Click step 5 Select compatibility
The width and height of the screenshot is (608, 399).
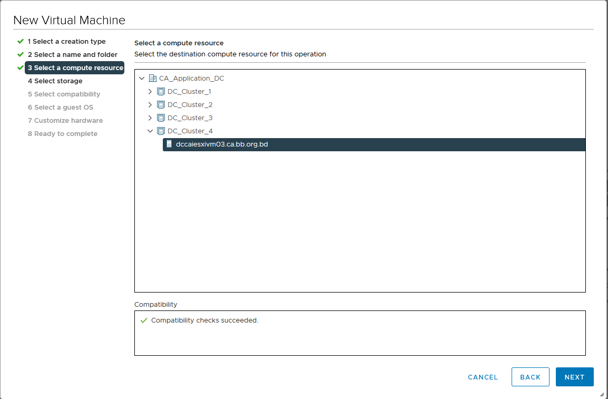[x=64, y=94]
